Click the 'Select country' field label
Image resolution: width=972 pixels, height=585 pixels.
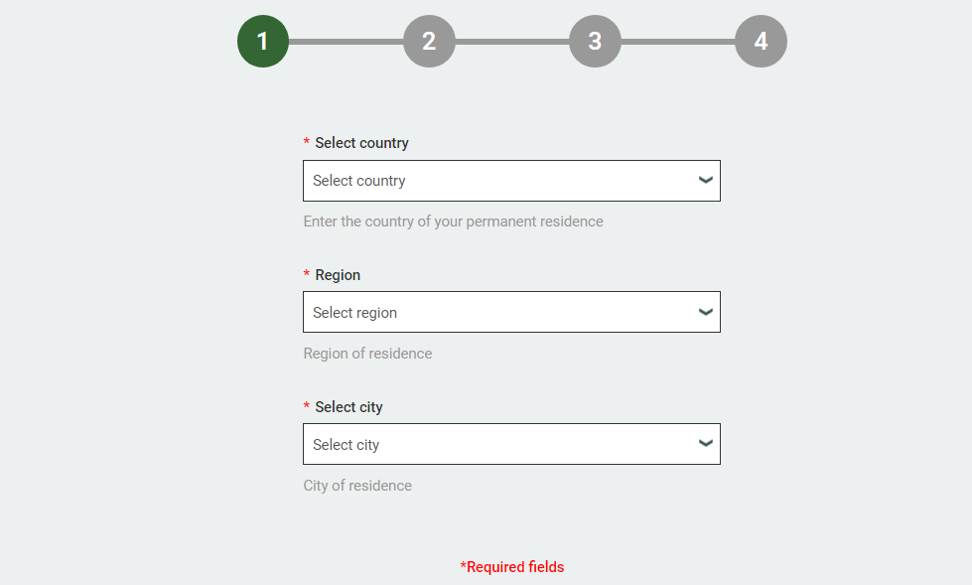click(361, 143)
